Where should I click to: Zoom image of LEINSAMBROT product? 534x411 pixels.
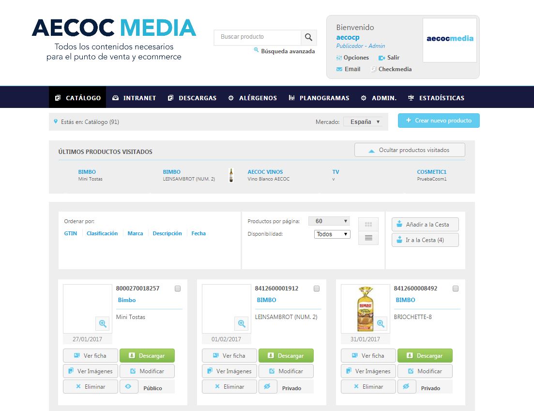[x=242, y=323]
